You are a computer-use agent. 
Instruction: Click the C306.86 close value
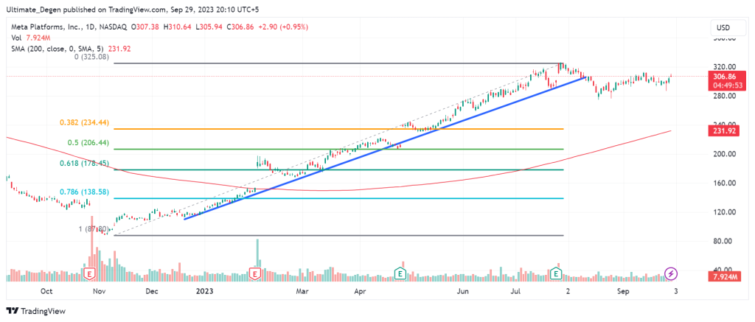tap(240, 28)
